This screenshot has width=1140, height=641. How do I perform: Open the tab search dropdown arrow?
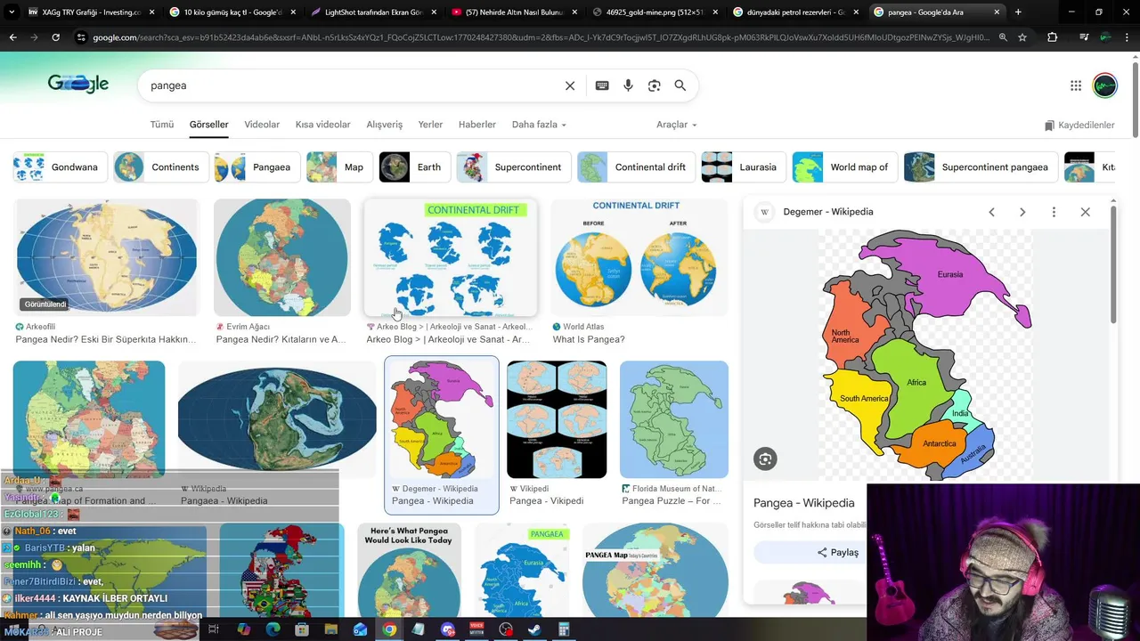[x=11, y=12]
